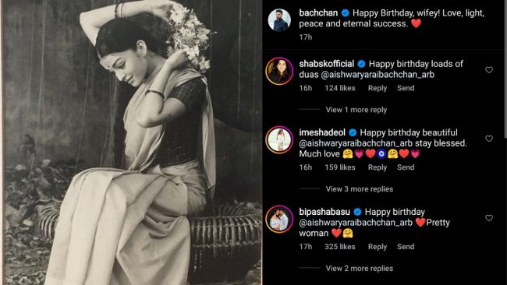Screen dimensions: 507x285
Task: Open the bachchan username link
Action: pyautogui.click(x=318, y=13)
